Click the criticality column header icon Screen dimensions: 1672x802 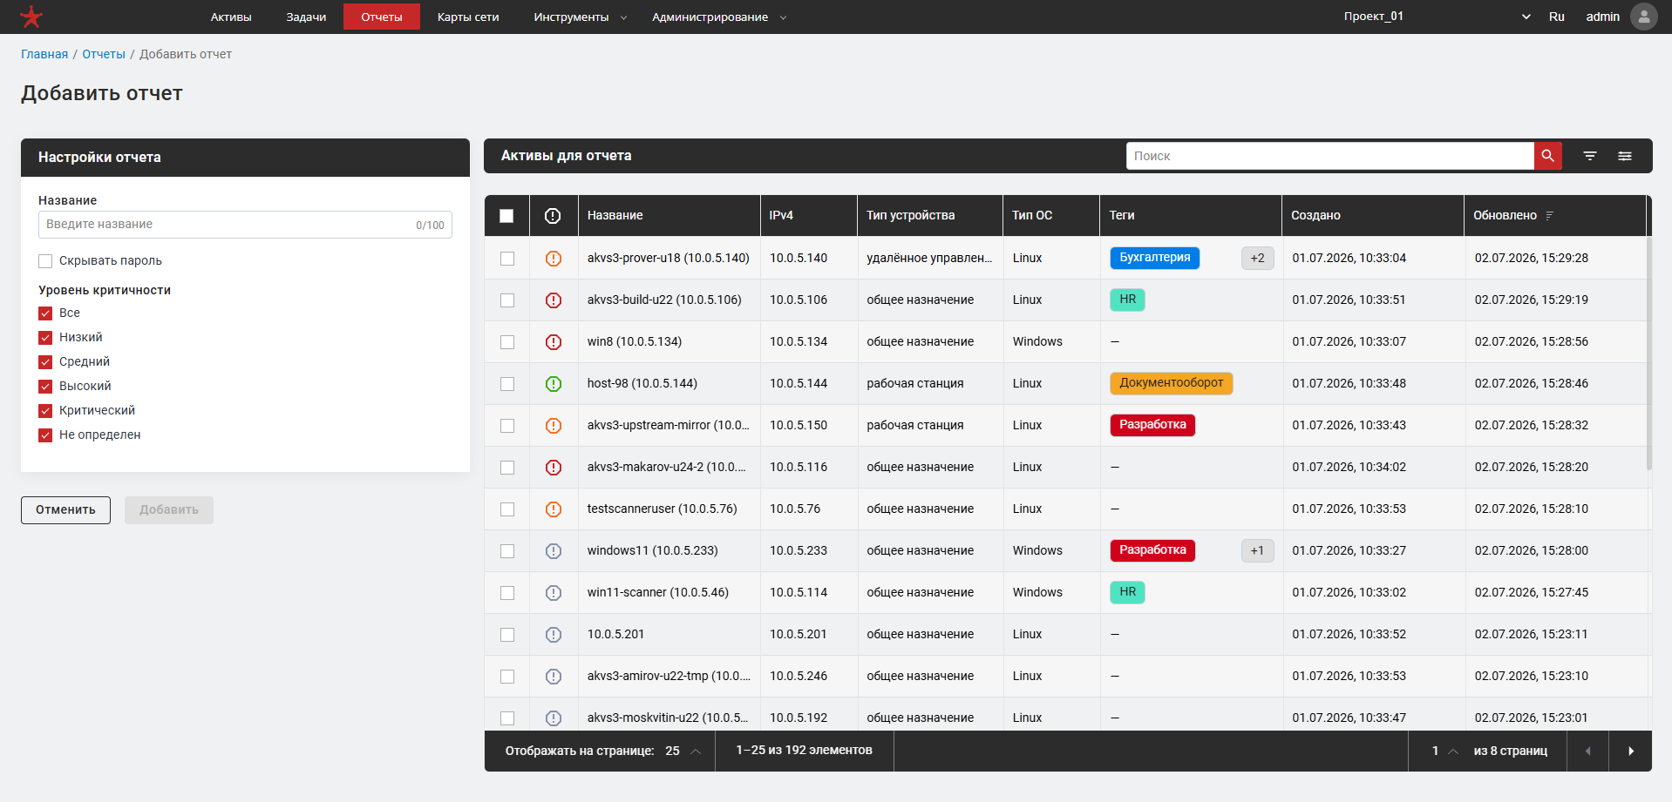[553, 216]
